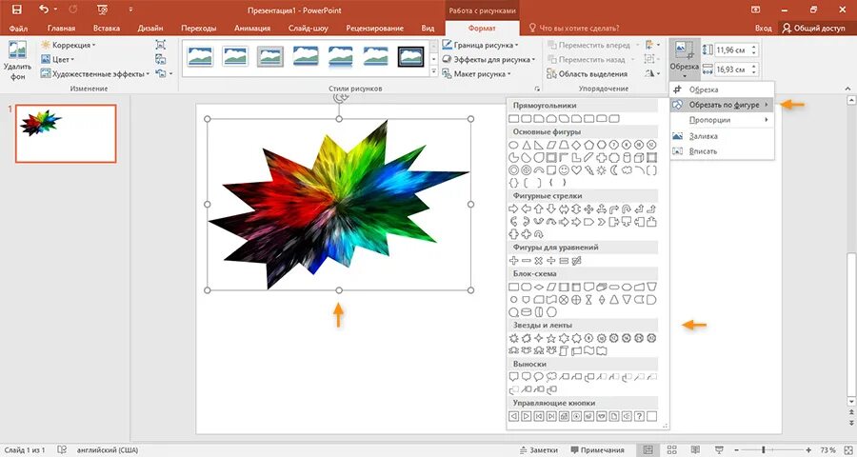The width and height of the screenshot is (857, 457).
Task: Select the Rectangular Callout shape
Action: [x=514, y=377]
